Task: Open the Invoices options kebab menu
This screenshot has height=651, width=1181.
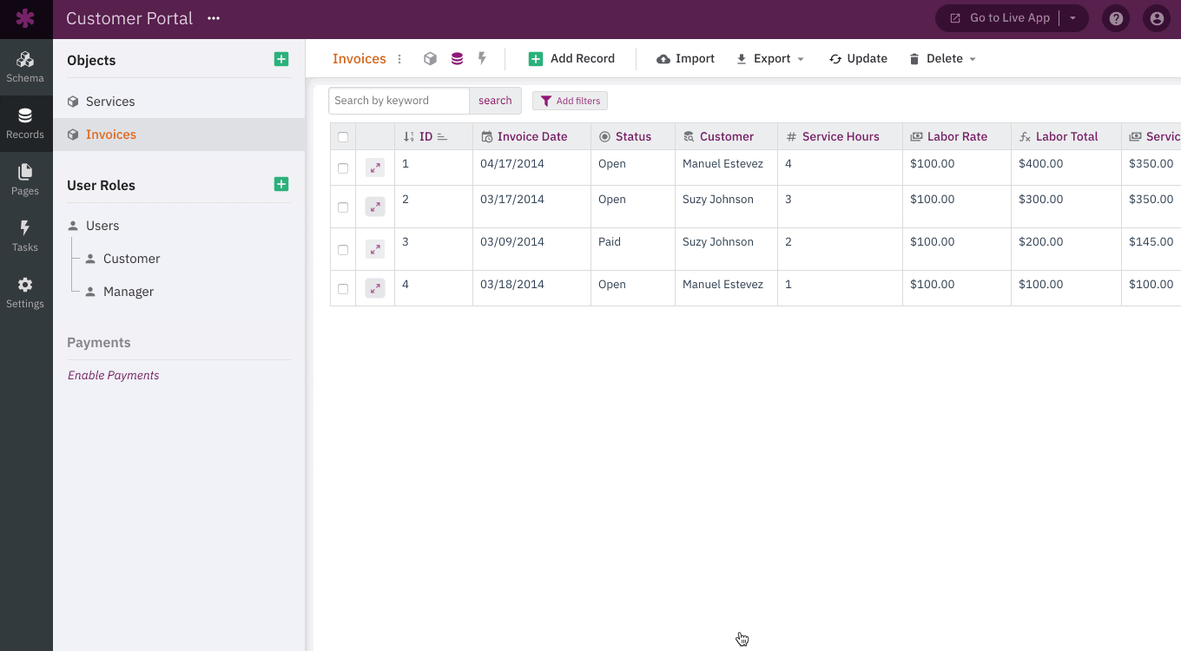Action: pyautogui.click(x=399, y=59)
